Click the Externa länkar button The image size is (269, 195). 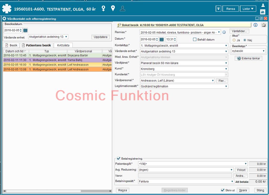click(x=249, y=58)
